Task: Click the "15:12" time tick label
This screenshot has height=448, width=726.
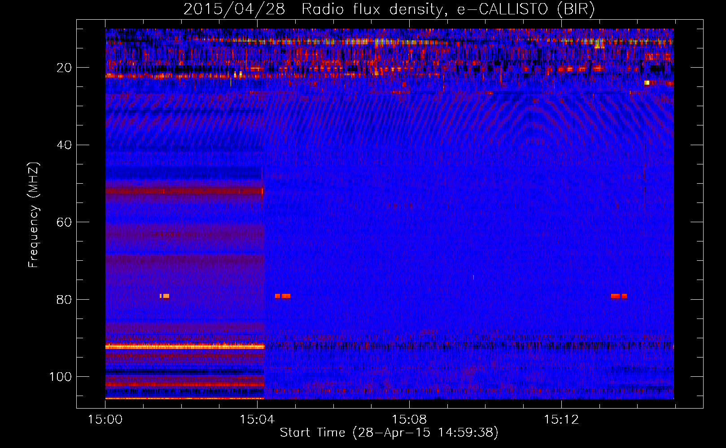Action: (x=561, y=420)
